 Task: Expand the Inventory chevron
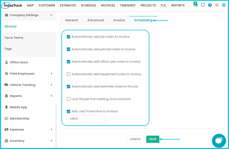[51, 141]
